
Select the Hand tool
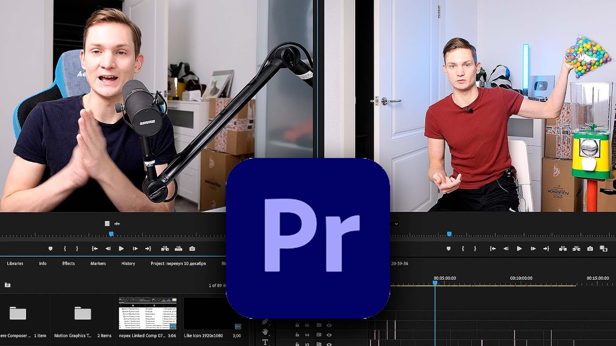coord(265,332)
